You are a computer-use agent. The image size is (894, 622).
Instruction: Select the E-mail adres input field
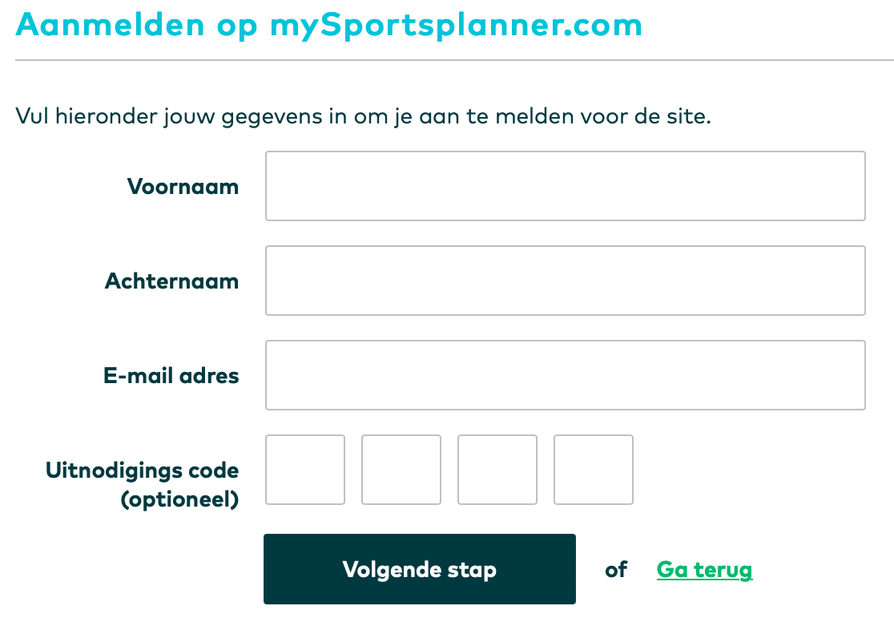(x=565, y=375)
